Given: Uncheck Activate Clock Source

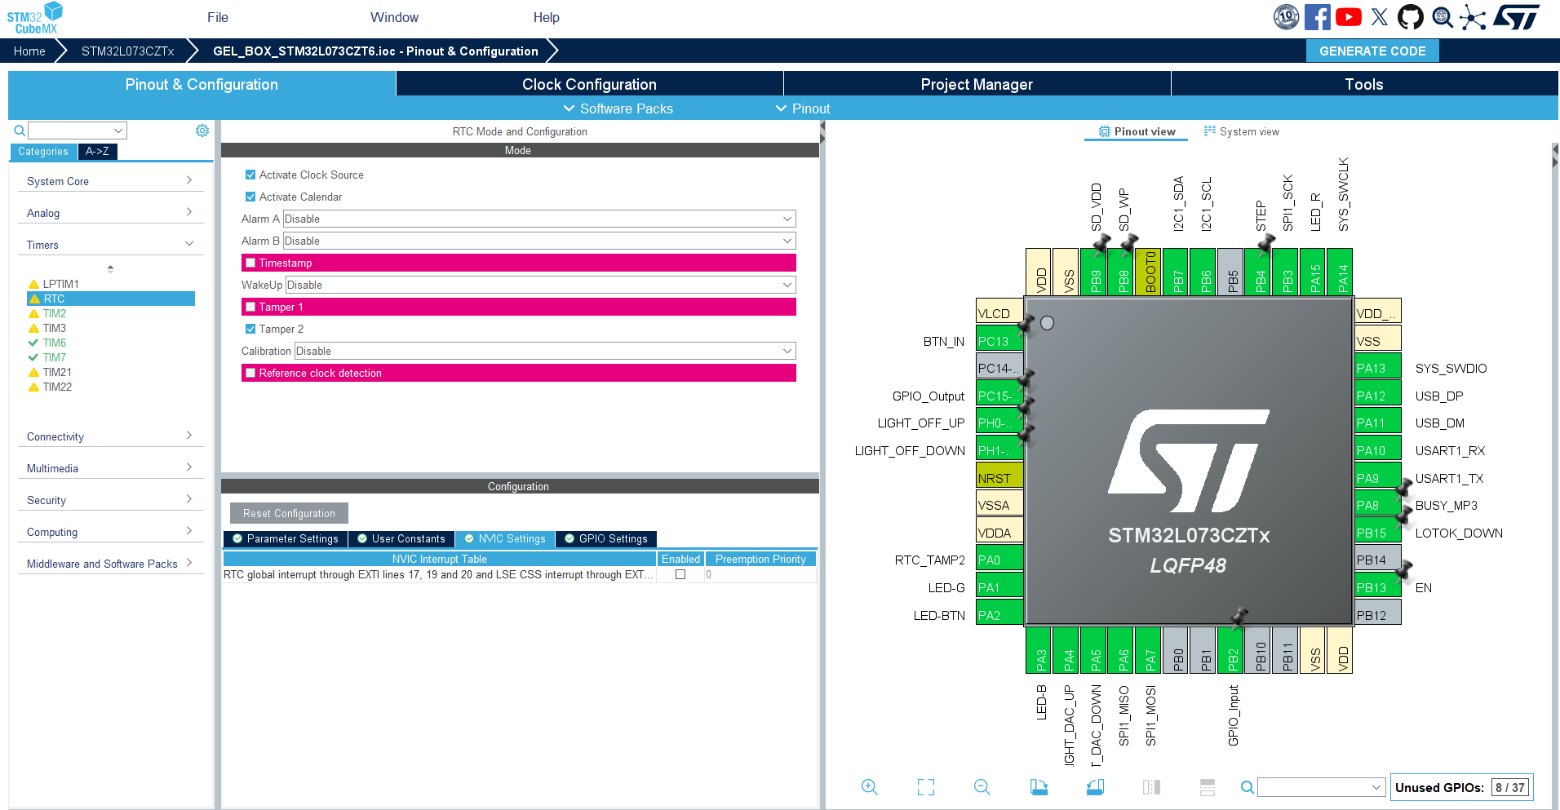Looking at the screenshot, I should pyautogui.click(x=250, y=175).
